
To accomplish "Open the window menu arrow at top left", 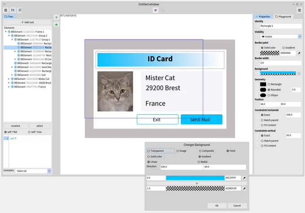I will tap(4, 4).
